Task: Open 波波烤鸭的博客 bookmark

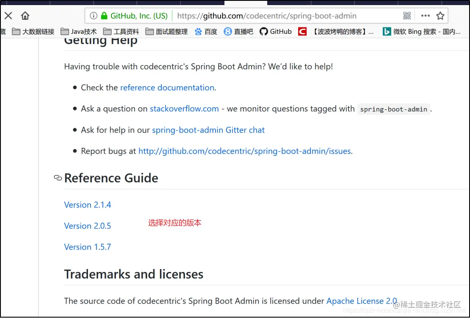Action: pos(336,32)
